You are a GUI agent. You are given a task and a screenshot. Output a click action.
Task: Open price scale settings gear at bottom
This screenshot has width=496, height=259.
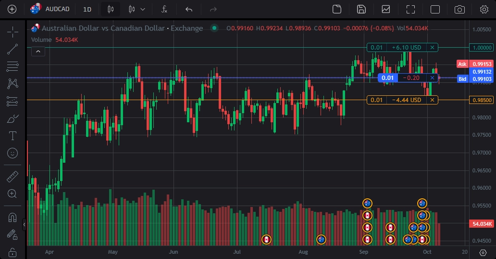click(483, 252)
